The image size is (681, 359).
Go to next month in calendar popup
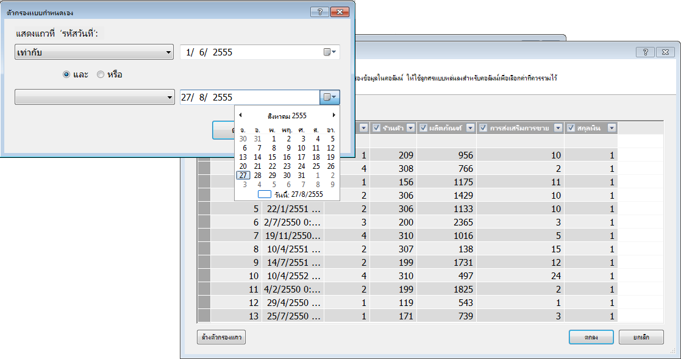tap(334, 115)
